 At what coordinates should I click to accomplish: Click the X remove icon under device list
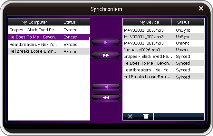pos(130,116)
